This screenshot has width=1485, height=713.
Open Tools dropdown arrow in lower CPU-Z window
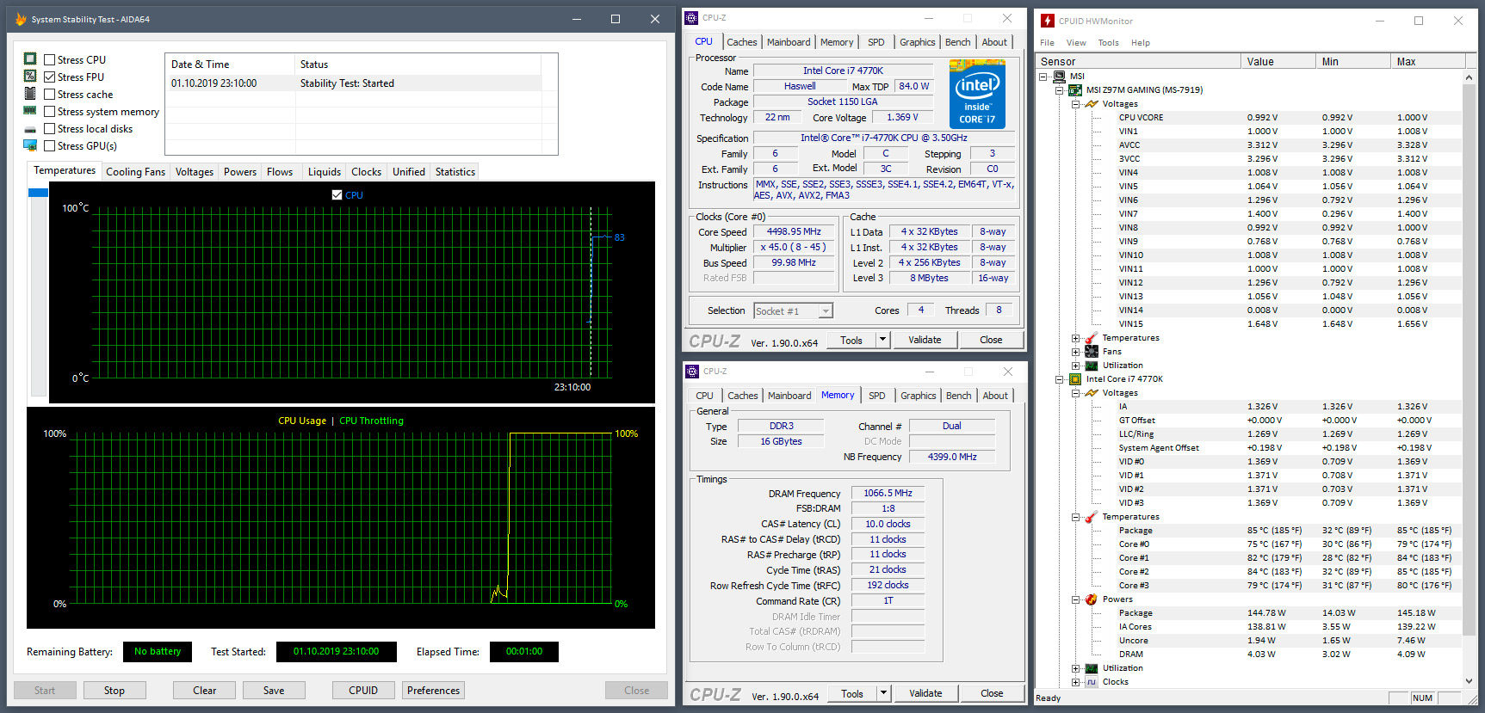pyautogui.click(x=883, y=693)
